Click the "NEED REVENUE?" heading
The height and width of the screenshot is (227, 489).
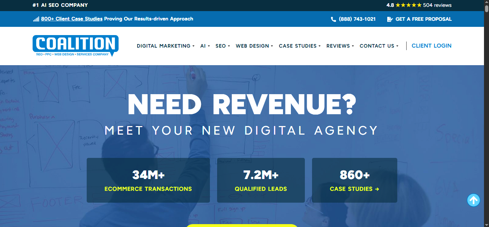click(242, 104)
